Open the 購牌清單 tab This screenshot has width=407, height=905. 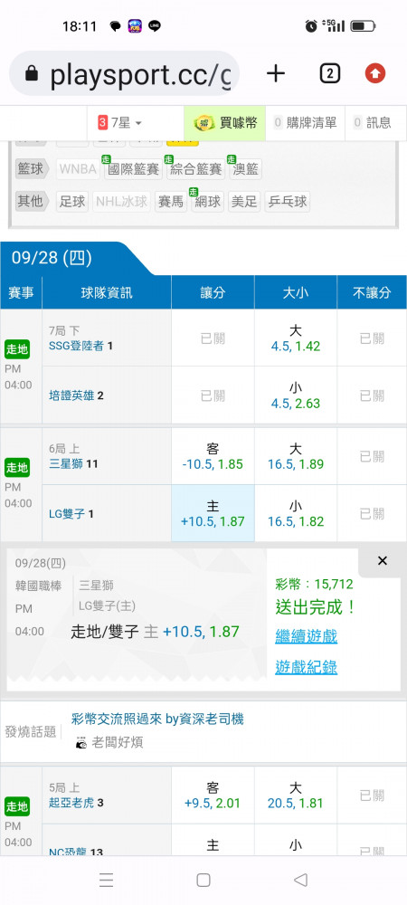pyautogui.click(x=305, y=122)
